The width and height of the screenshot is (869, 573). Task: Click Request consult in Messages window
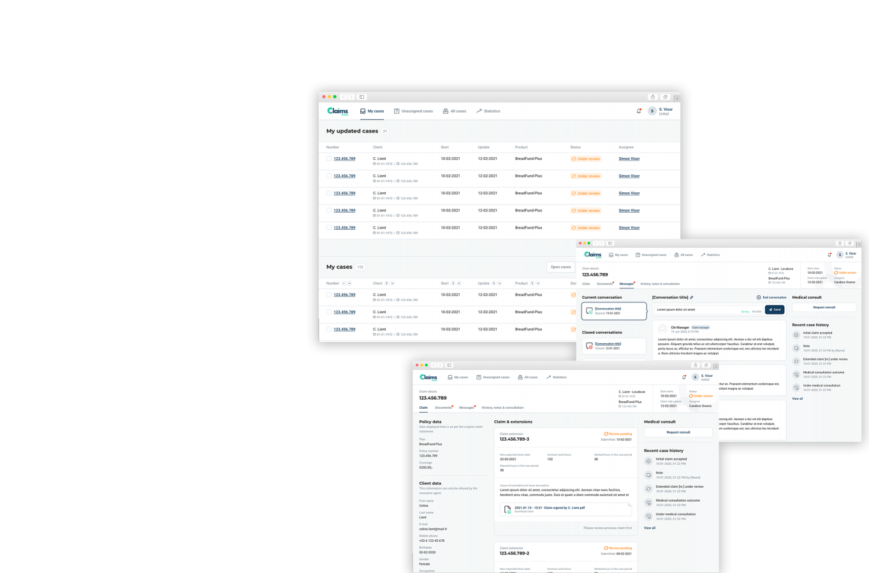tap(824, 308)
